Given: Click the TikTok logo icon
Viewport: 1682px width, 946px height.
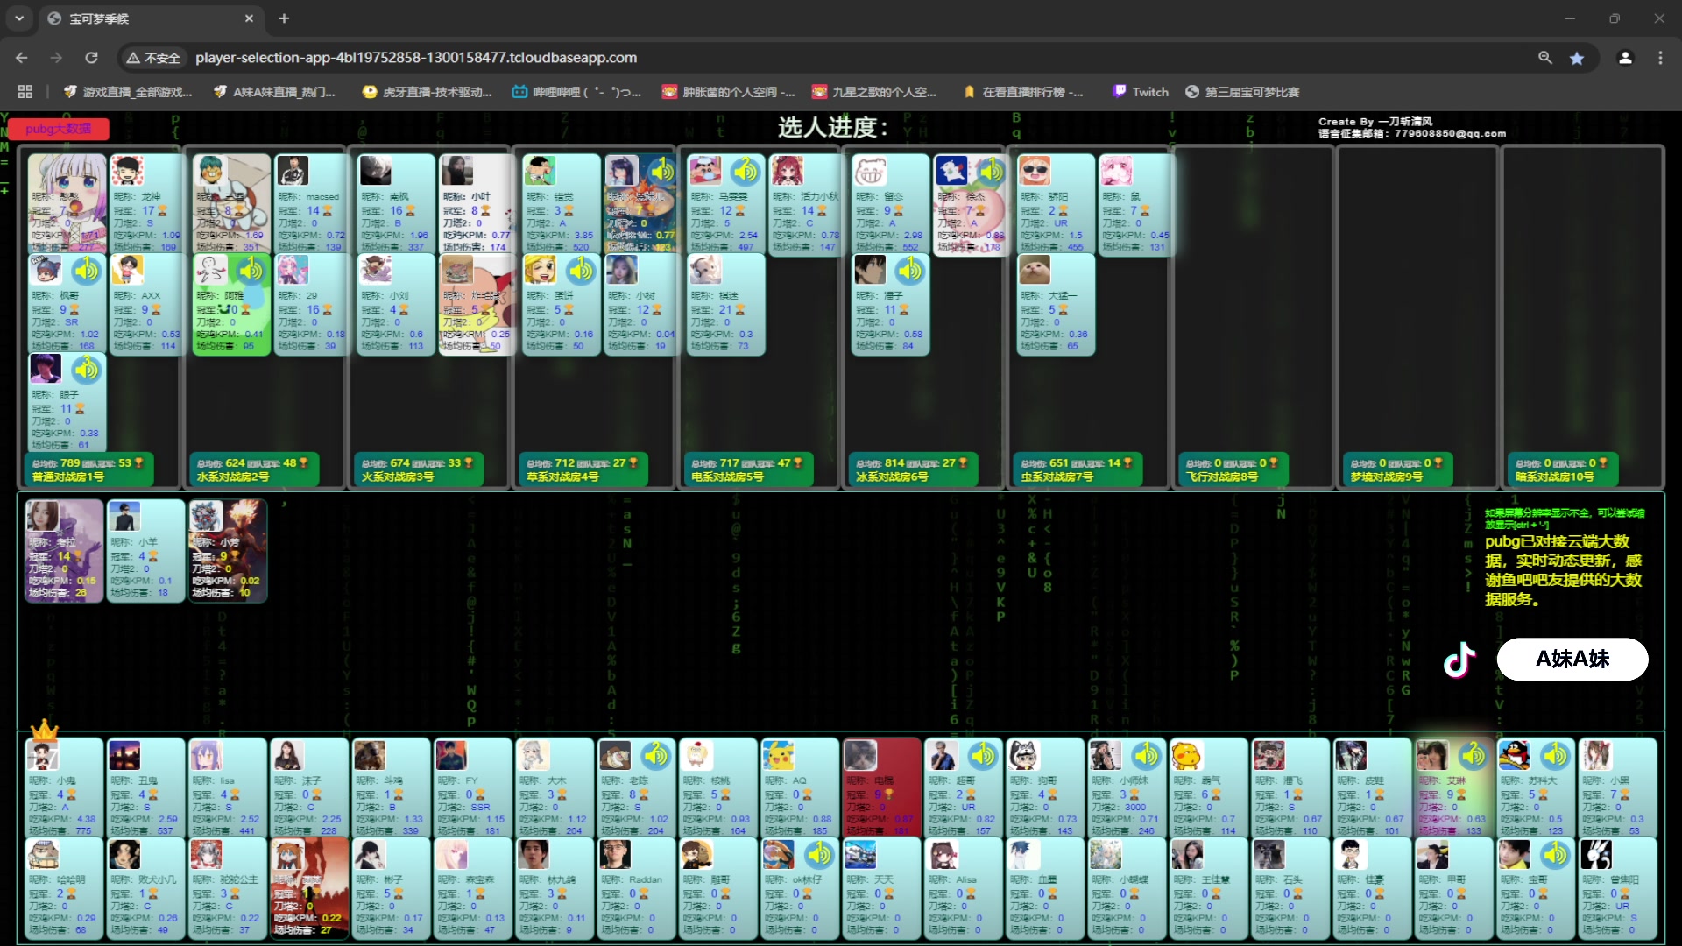Looking at the screenshot, I should 1459,660.
